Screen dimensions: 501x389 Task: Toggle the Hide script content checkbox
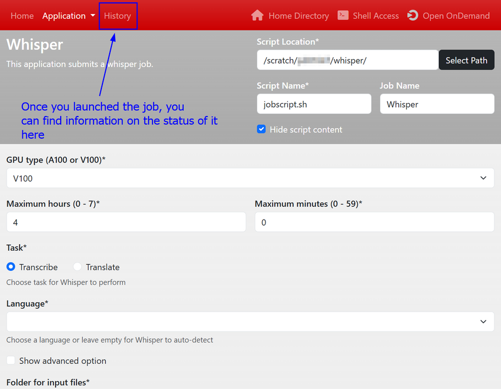pos(262,129)
